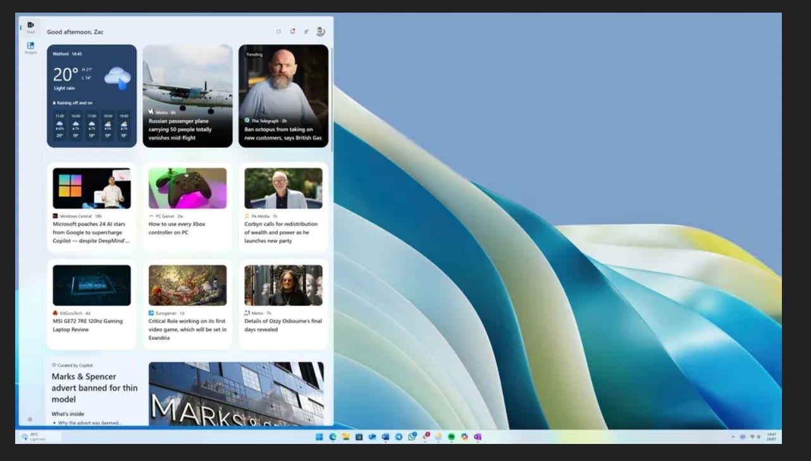The height and width of the screenshot is (461, 811).
Task: Open the hourly forecast for 15:00
Action: coord(59,125)
